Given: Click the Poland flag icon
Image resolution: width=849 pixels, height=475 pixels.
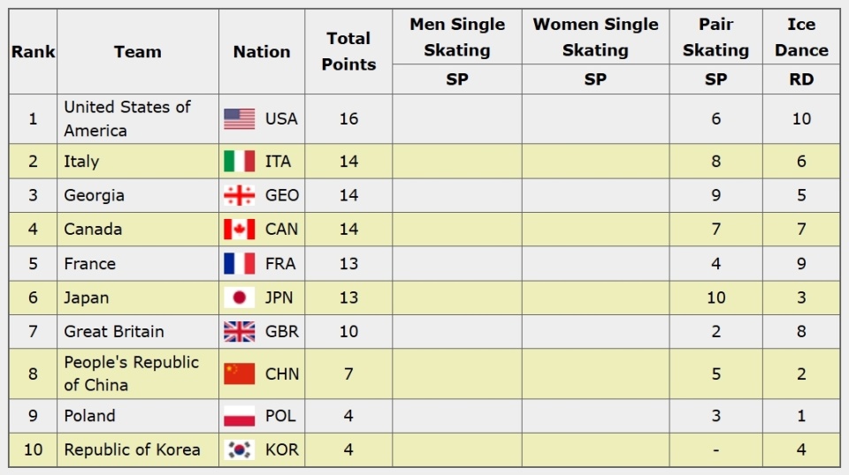Looking at the screenshot, I should [x=239, y=416].
